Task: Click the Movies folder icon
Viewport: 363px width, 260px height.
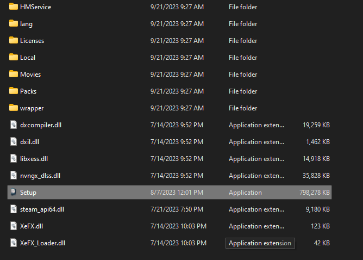Action: pos(14,74)
